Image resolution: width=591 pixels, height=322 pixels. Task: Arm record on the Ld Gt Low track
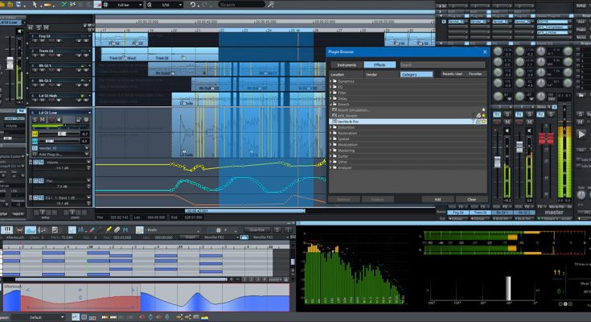(51, 120)
